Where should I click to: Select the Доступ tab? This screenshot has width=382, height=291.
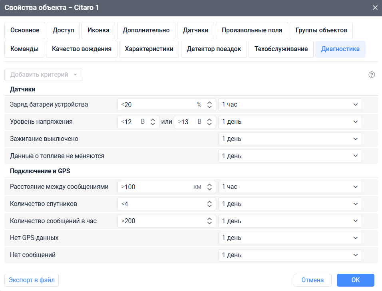click(63, 30)
